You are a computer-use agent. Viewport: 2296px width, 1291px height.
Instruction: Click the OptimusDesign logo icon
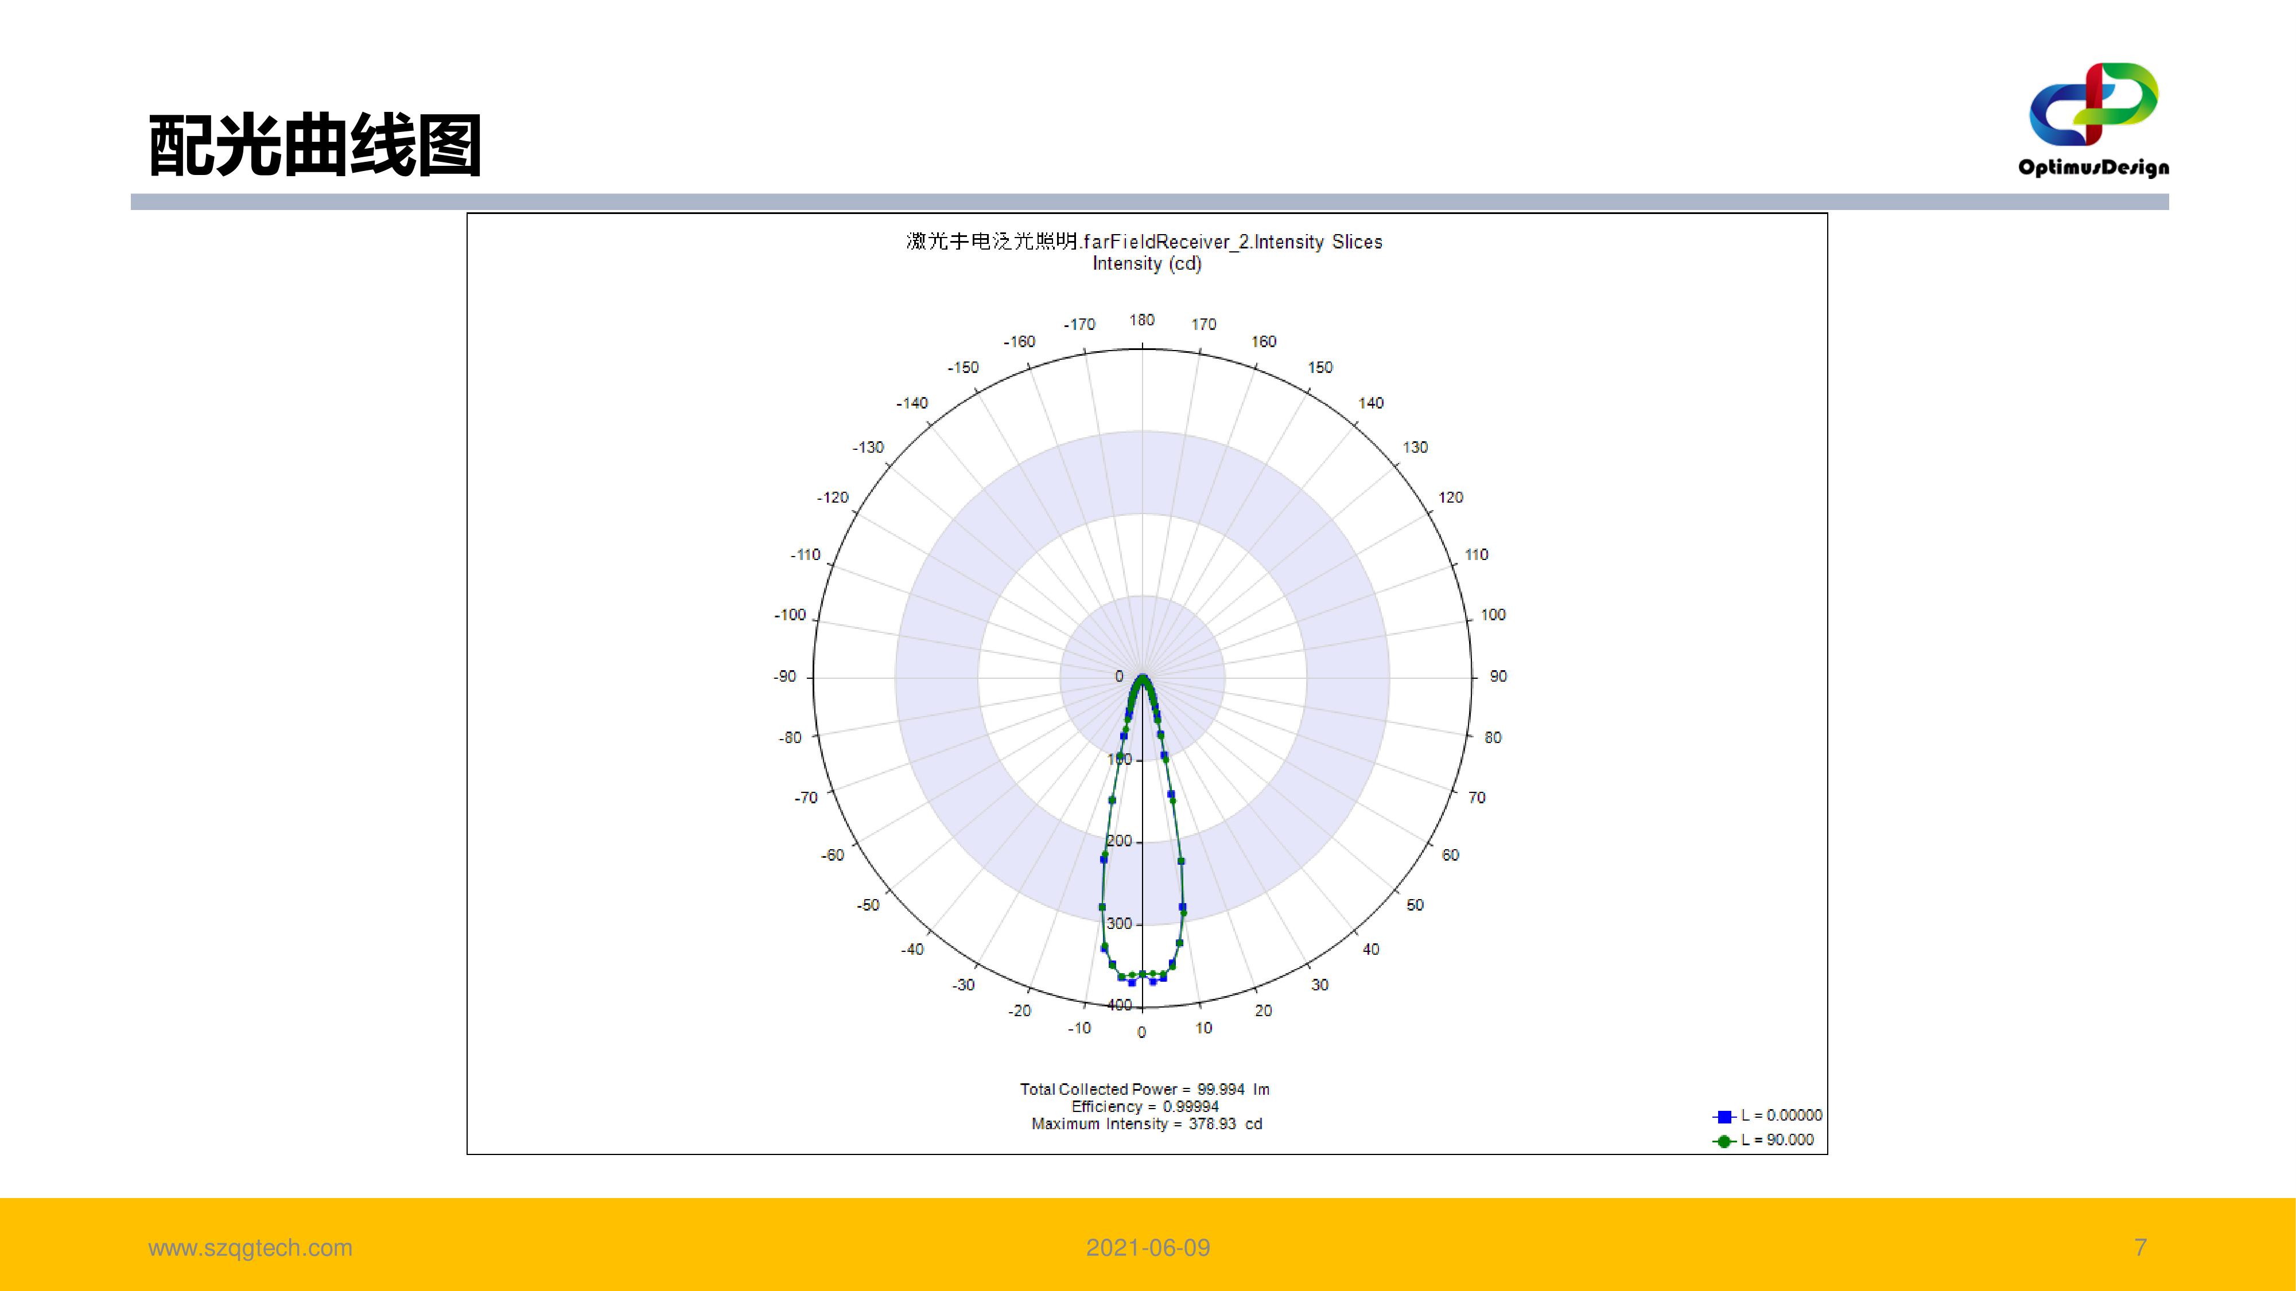(x=2093, y=103)
